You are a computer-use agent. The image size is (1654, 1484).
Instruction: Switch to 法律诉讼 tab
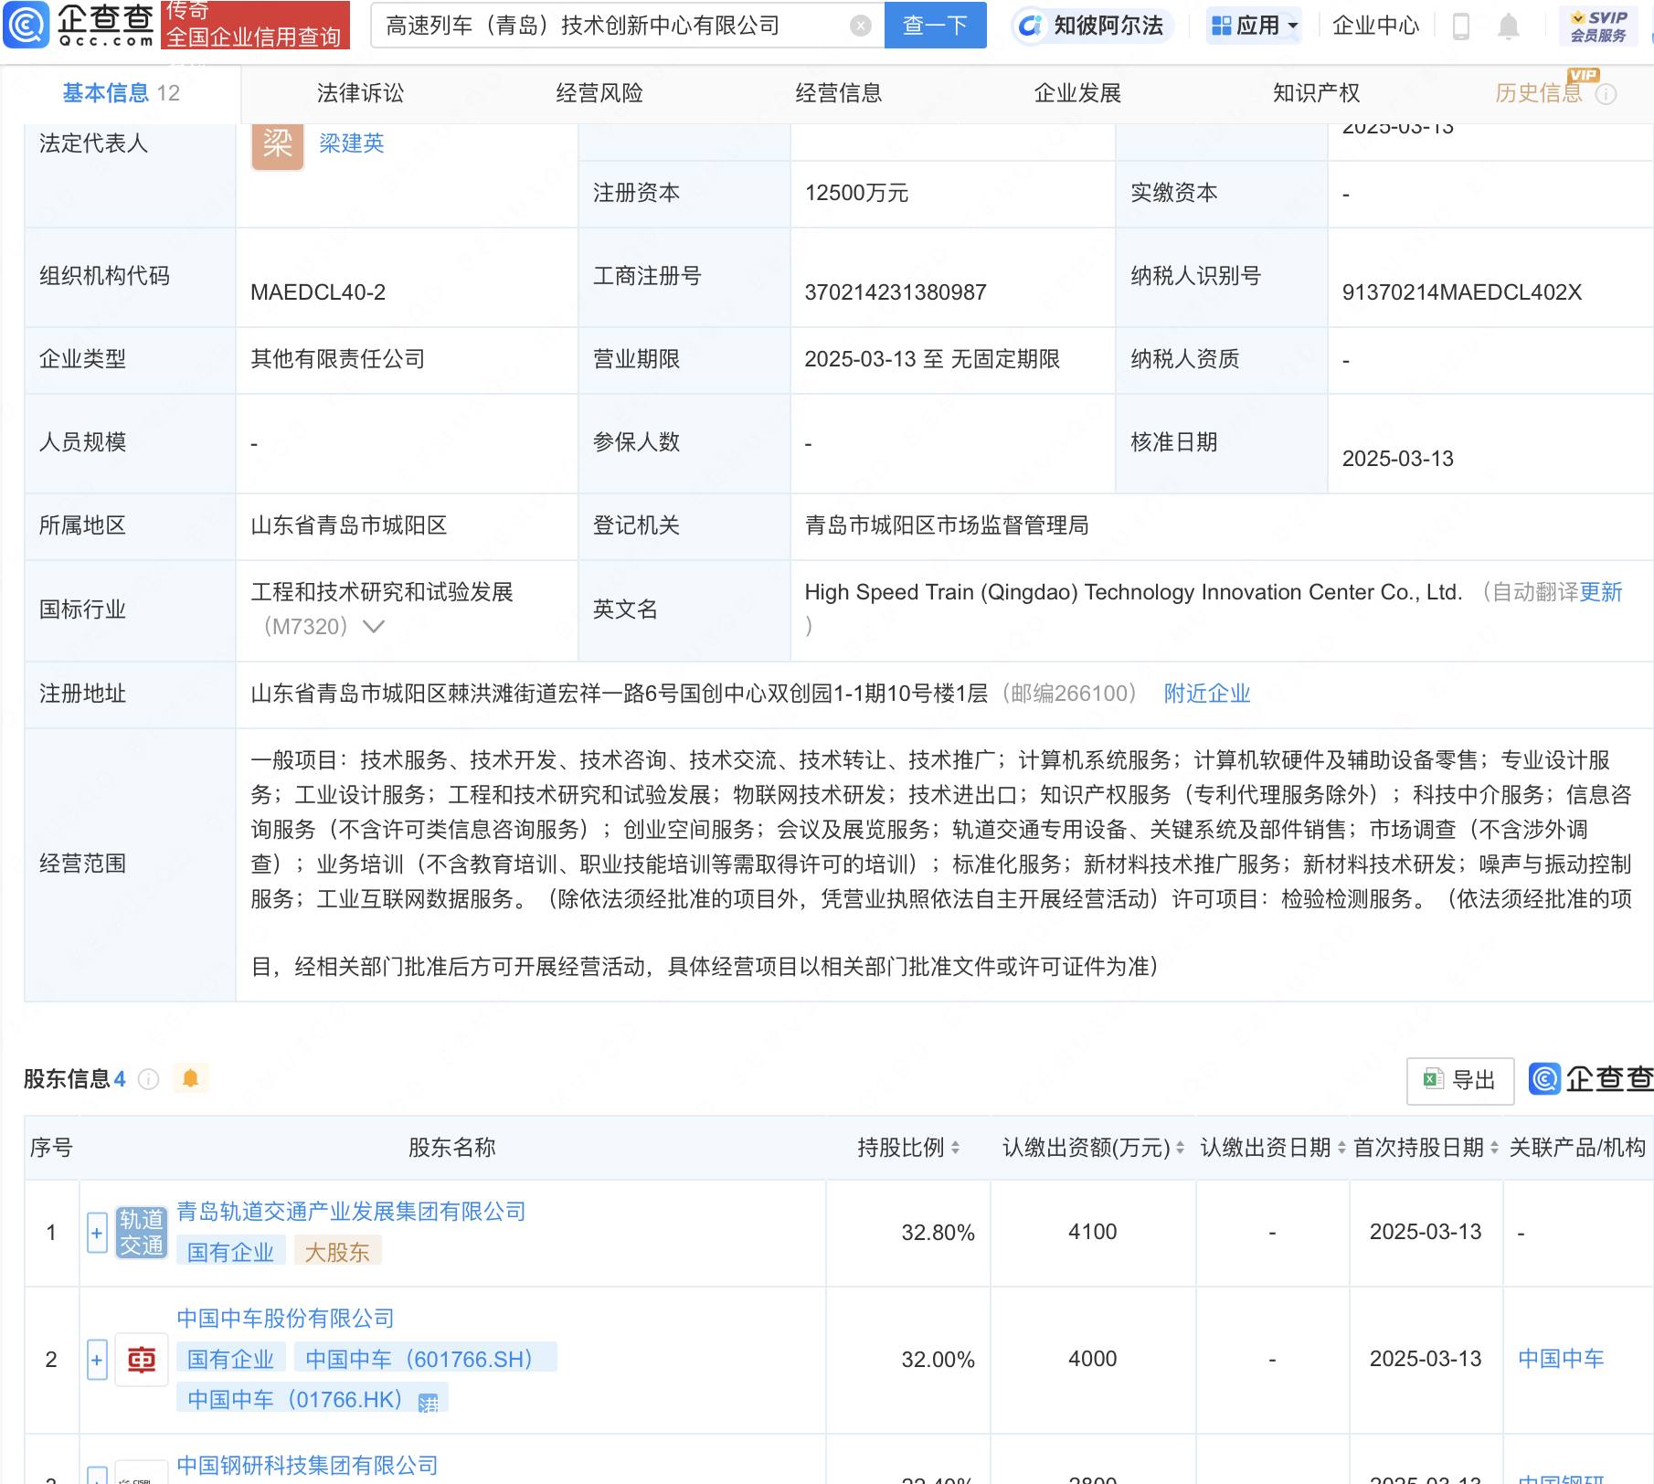tap(360, 93)
